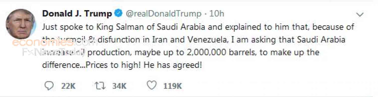Click the 34K retweet count
This screenshot has height=97, width=378.
(x=120, y=86)
